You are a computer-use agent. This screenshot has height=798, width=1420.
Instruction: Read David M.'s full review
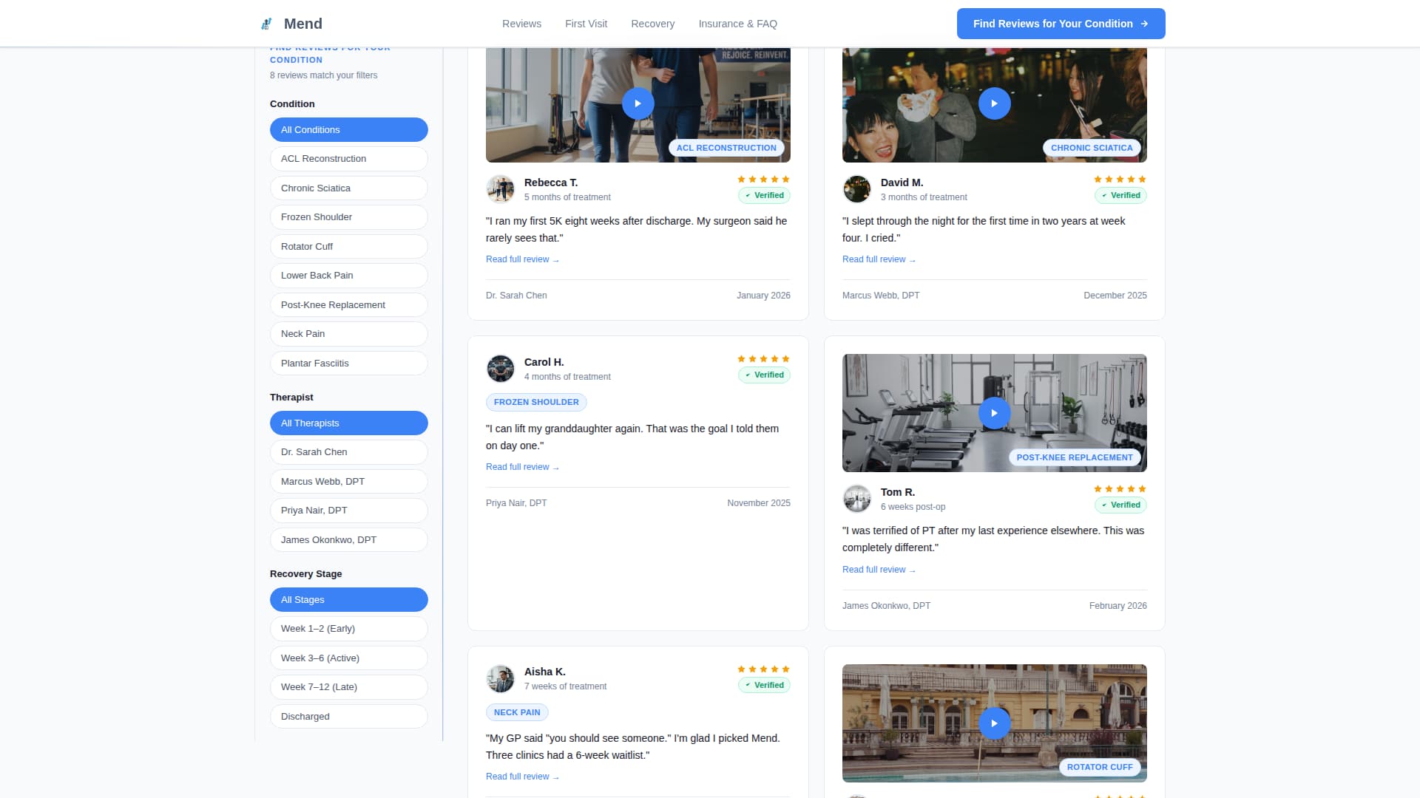pos(879,259)
